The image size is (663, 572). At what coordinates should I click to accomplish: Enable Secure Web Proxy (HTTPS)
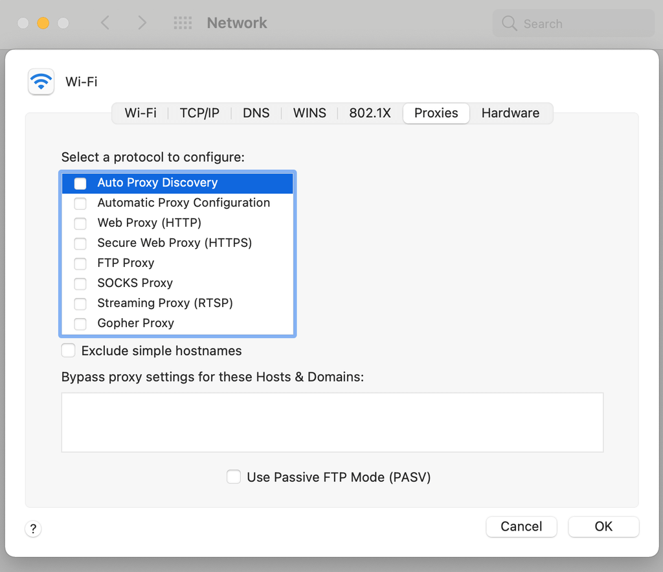[x=80, y=244]
